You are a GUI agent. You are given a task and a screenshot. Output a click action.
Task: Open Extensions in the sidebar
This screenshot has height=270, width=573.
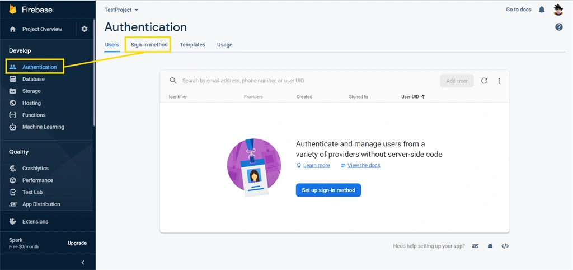click(35, 221)
